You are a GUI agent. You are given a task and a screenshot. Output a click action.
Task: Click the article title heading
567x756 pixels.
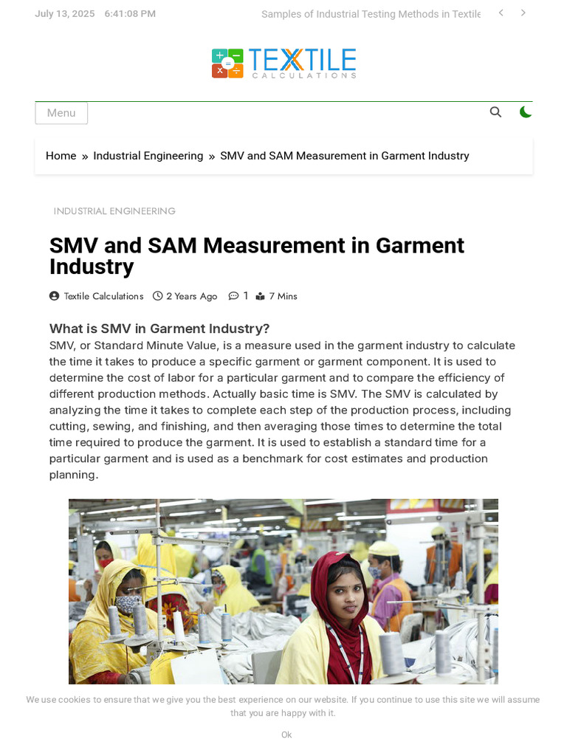coord(256,256)
